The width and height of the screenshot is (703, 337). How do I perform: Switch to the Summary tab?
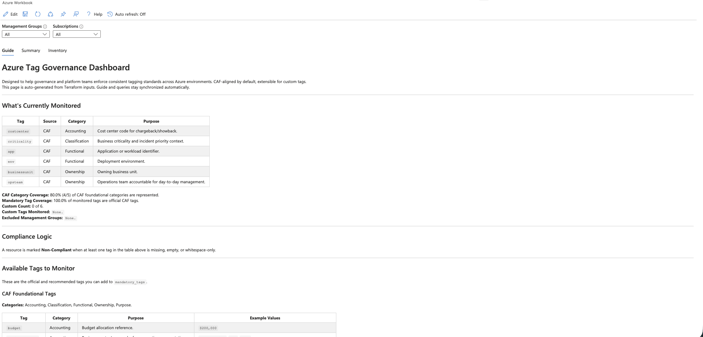(x=31, y=50)
